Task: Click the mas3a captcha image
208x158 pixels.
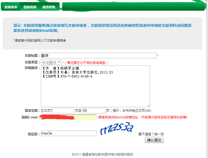Action: point(117,129)
